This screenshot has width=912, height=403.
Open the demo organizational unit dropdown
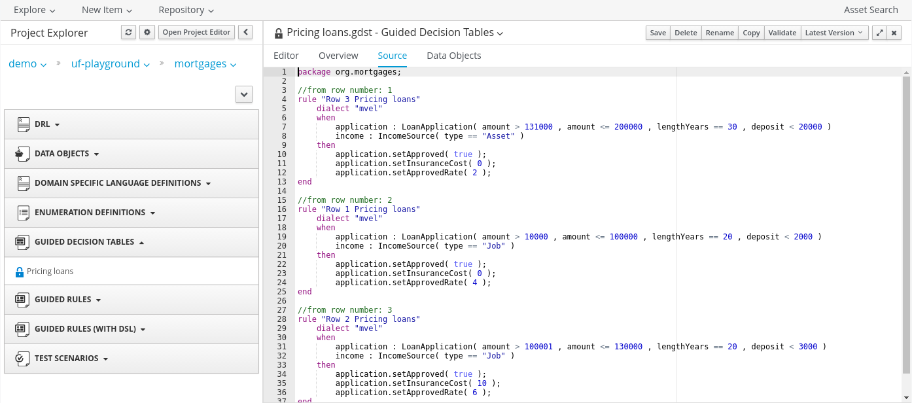pos(27,64)
